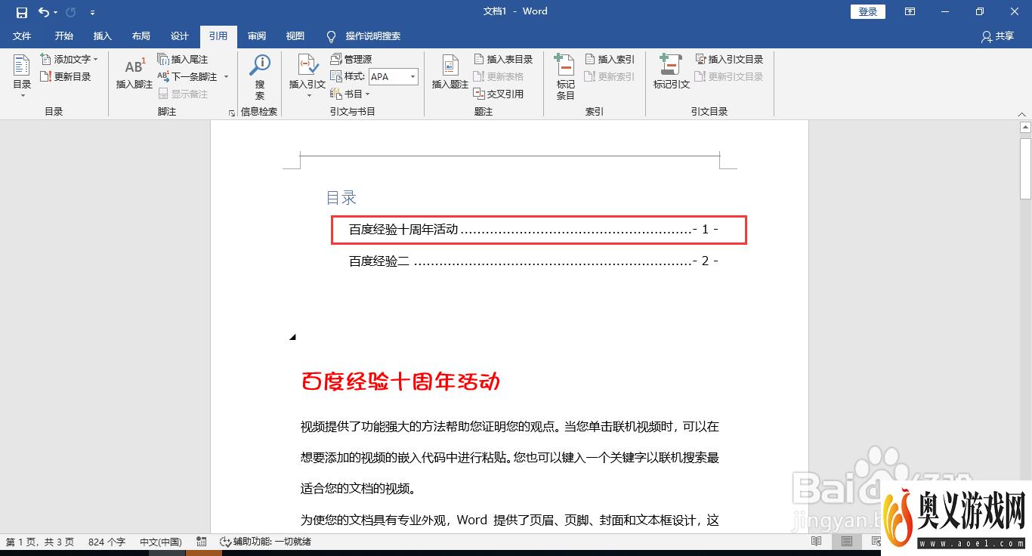Open Ribbon Display Options icon
This screenshot has height=556, width=1032.
[910, 11]
